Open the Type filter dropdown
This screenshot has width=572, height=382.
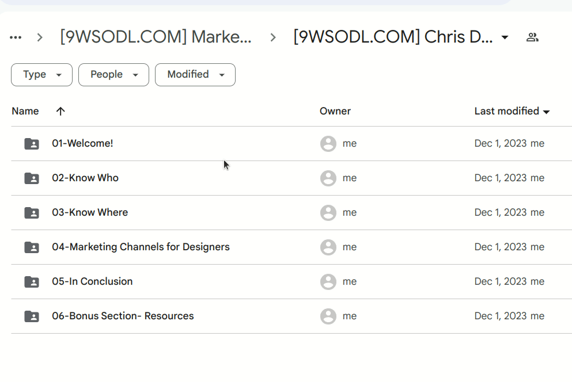click(x=41, y=75)
